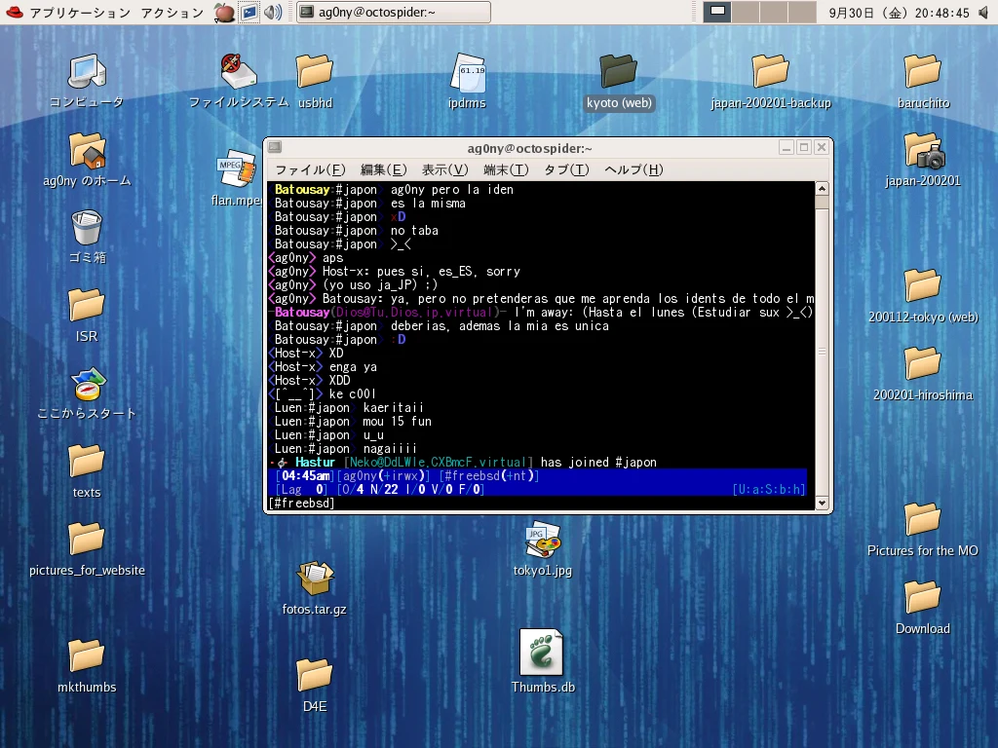Switch to the second workspace in pager
Viewport: 998px width, 748px height.
click(x=745, y=12)
